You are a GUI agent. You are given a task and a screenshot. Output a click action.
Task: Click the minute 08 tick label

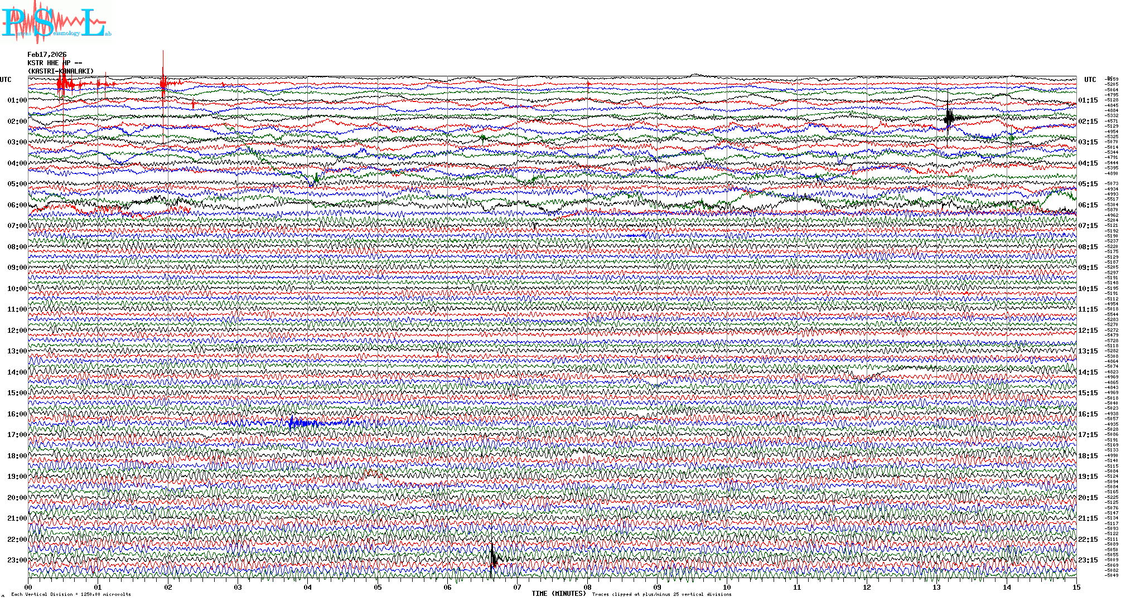(587, 587)
